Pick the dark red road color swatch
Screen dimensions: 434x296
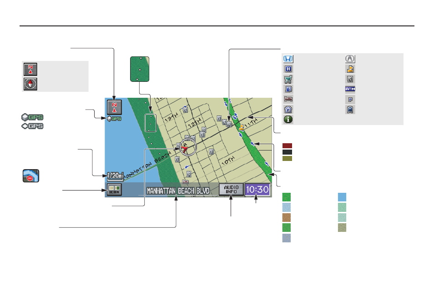[288, 146]
